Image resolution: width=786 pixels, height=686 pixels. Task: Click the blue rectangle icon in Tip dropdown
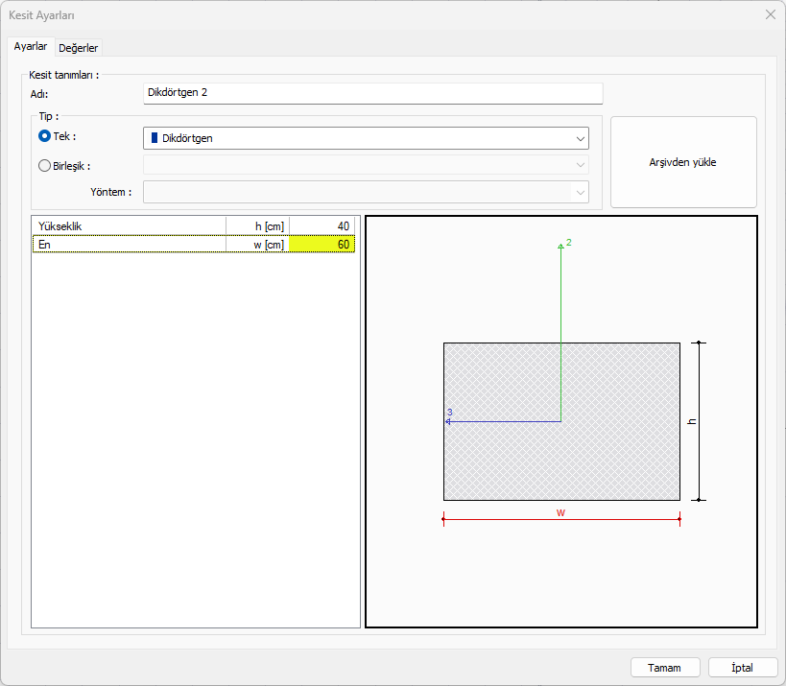[x=155, y=138]
